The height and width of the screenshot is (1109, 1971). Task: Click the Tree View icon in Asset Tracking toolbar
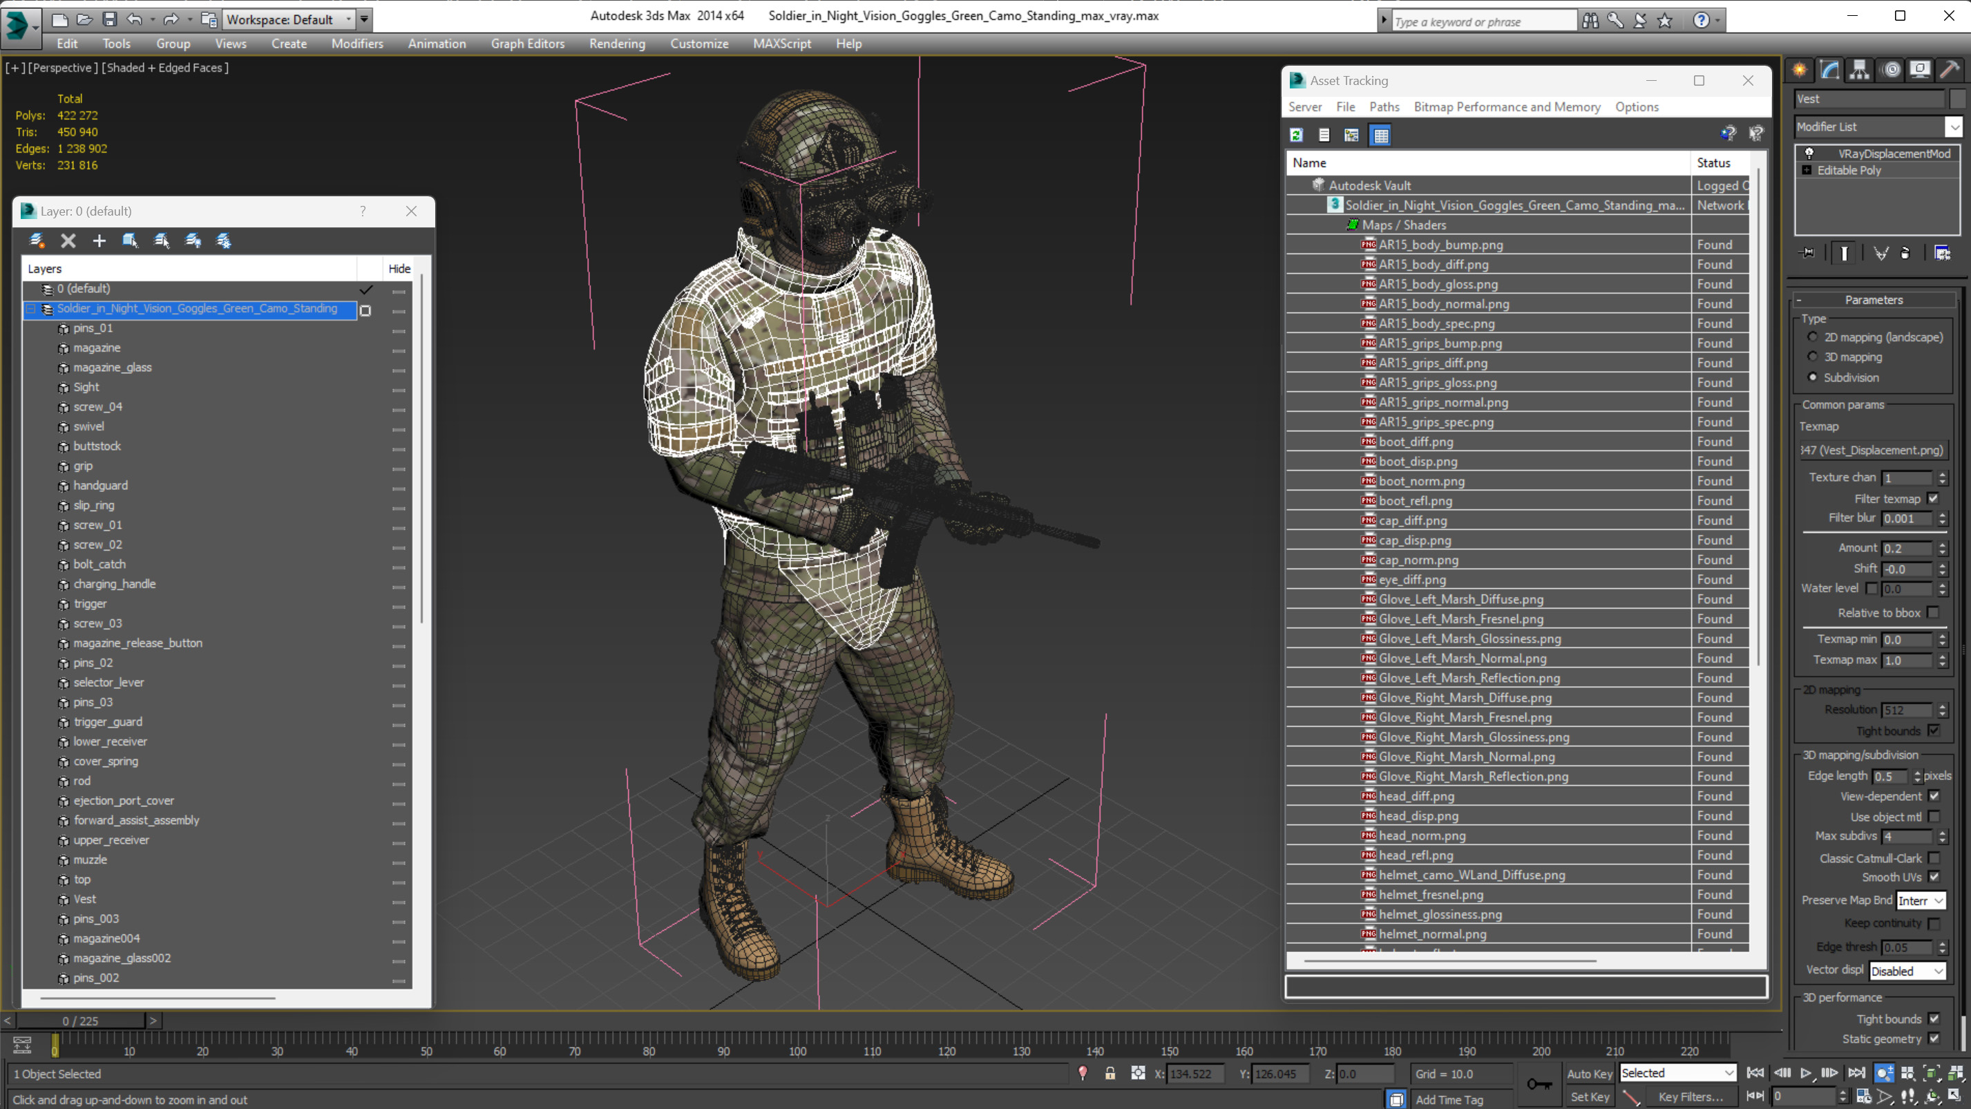(x=1351, y=135)
